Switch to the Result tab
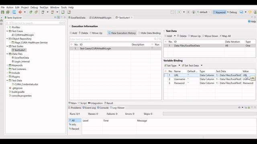The image size is (257, 144). pos(108,103)
